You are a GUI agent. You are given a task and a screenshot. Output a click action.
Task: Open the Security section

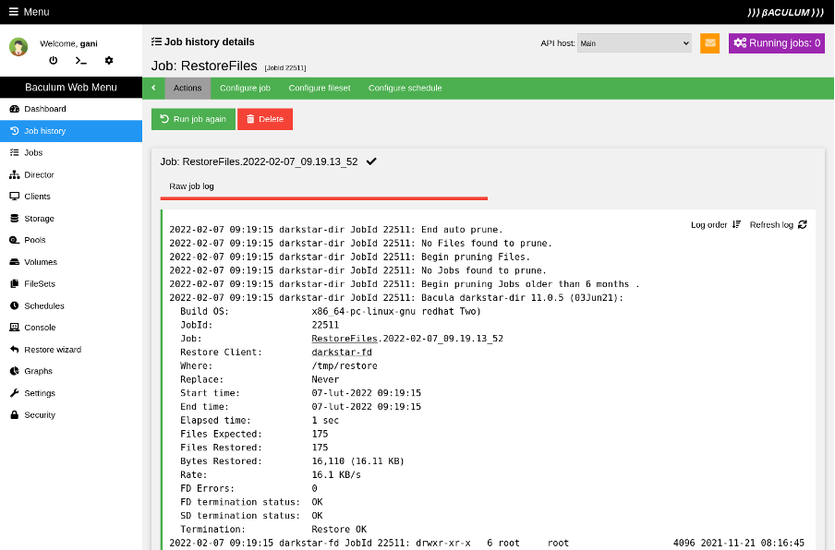click(x=41, y=414)
